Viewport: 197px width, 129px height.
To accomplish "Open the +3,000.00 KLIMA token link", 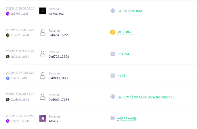I will tap(129, 11).
